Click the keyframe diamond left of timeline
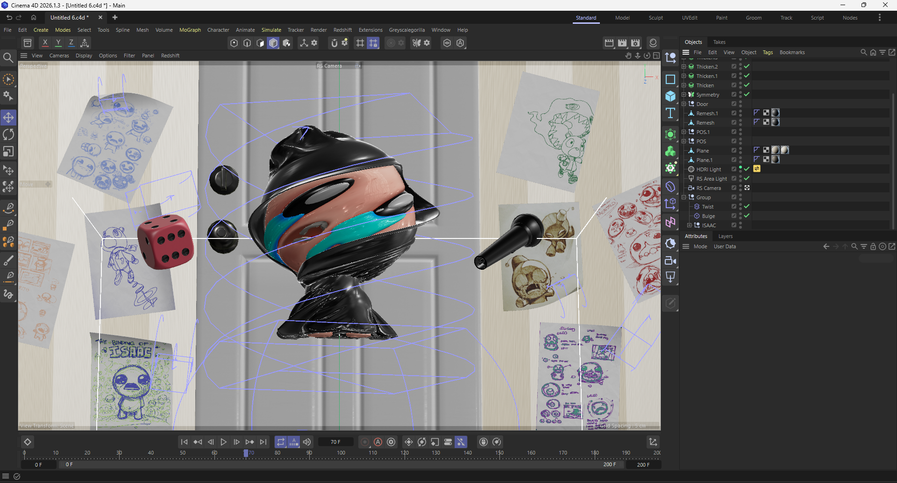 click(x=28, y=442)
